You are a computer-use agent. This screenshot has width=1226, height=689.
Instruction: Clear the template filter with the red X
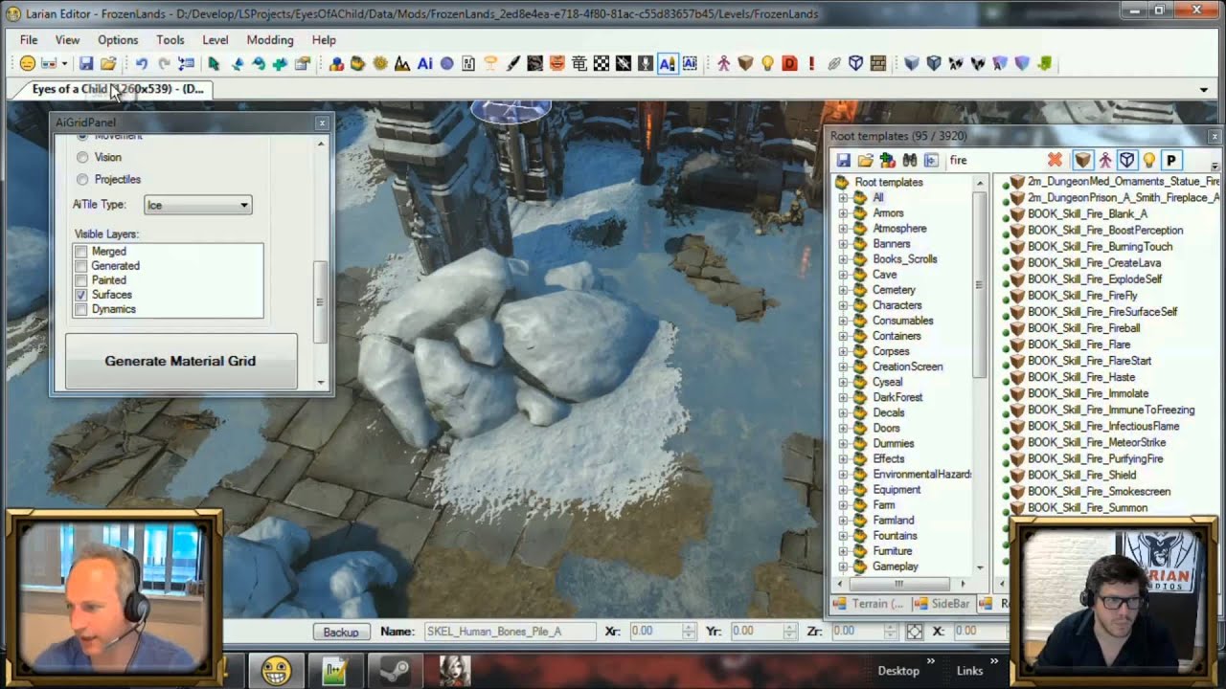click(x=1055, y=160)
